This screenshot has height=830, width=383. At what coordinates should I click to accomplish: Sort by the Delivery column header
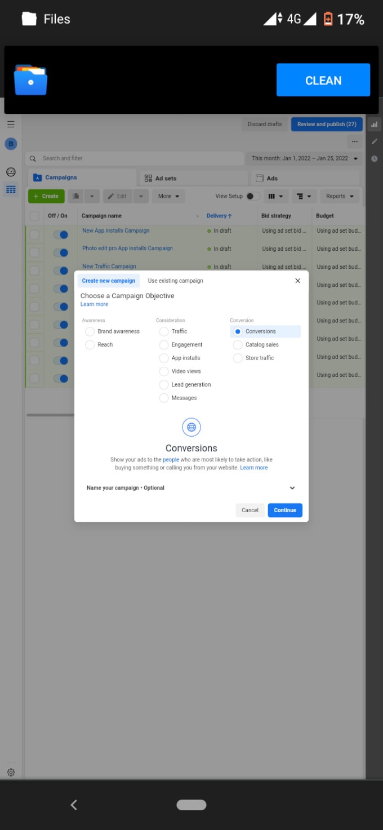[219, 216]
